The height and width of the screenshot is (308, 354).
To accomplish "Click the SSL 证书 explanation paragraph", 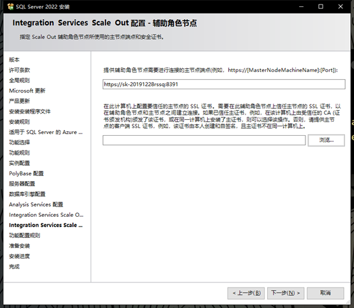I will (x=222, y=116).
